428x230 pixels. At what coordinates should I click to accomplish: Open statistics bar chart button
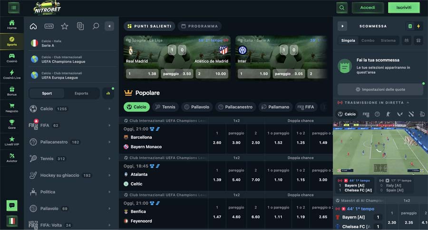pos(108,93)
